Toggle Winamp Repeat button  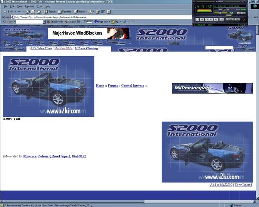click(238, 20)
